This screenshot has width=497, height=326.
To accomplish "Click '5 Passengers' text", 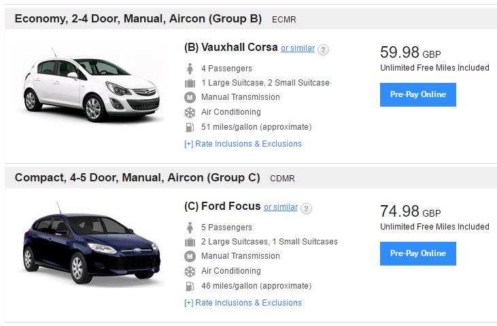I will click(226, 228).
